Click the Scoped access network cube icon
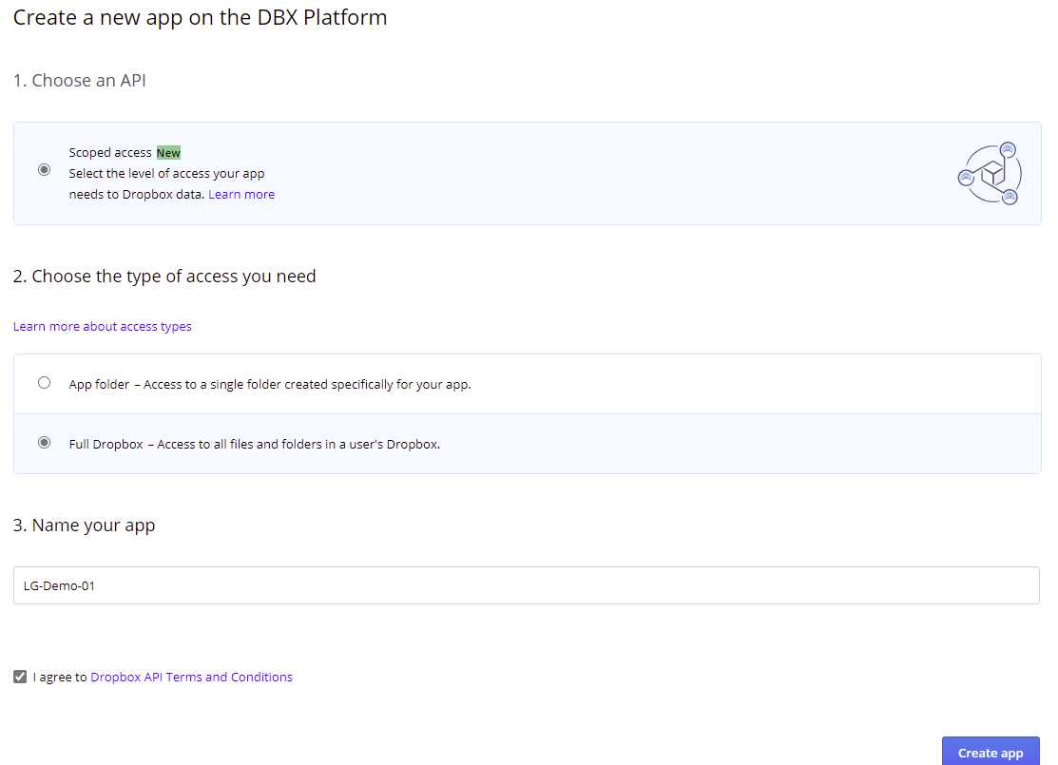This screenshot has width=1058, height=765. (x=990, y=173)
